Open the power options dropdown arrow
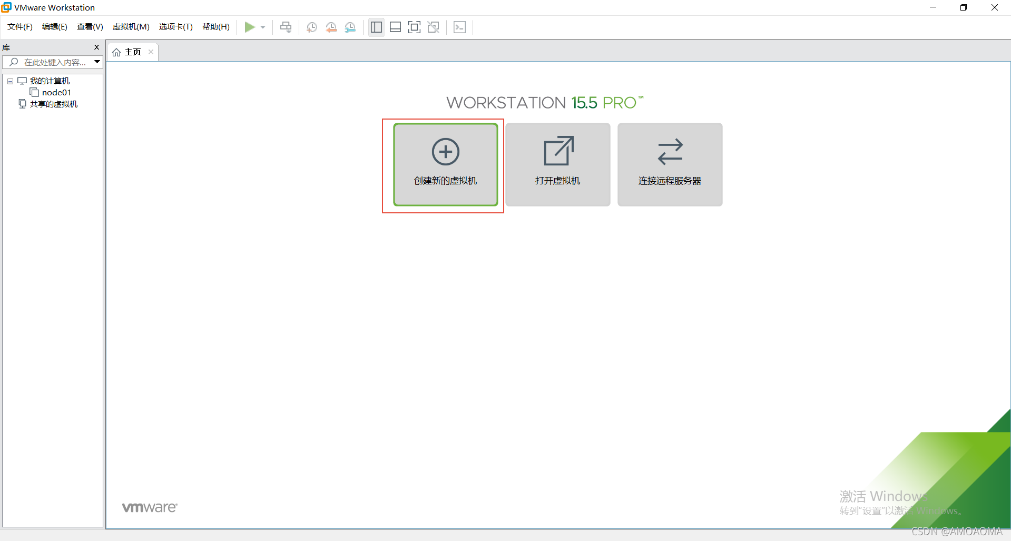The width and height of the screenshot is (1011, 541). click(x=263, y=27)
